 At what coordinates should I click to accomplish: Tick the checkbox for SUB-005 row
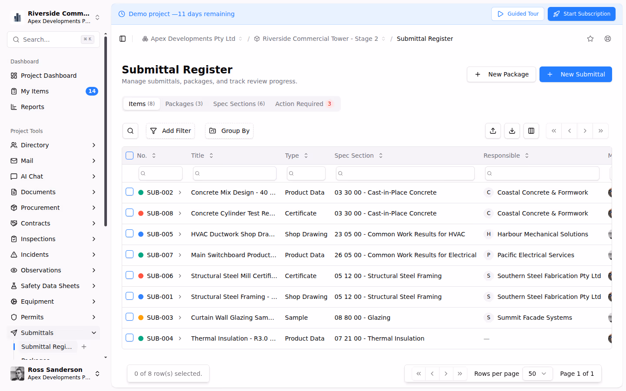pyautogui.click(x=130, y=234)
